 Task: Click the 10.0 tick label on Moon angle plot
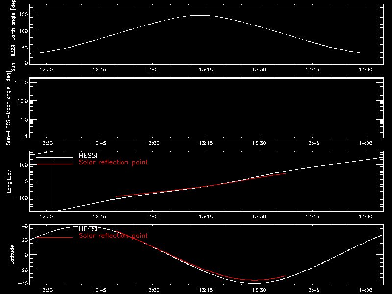[23, 101]
